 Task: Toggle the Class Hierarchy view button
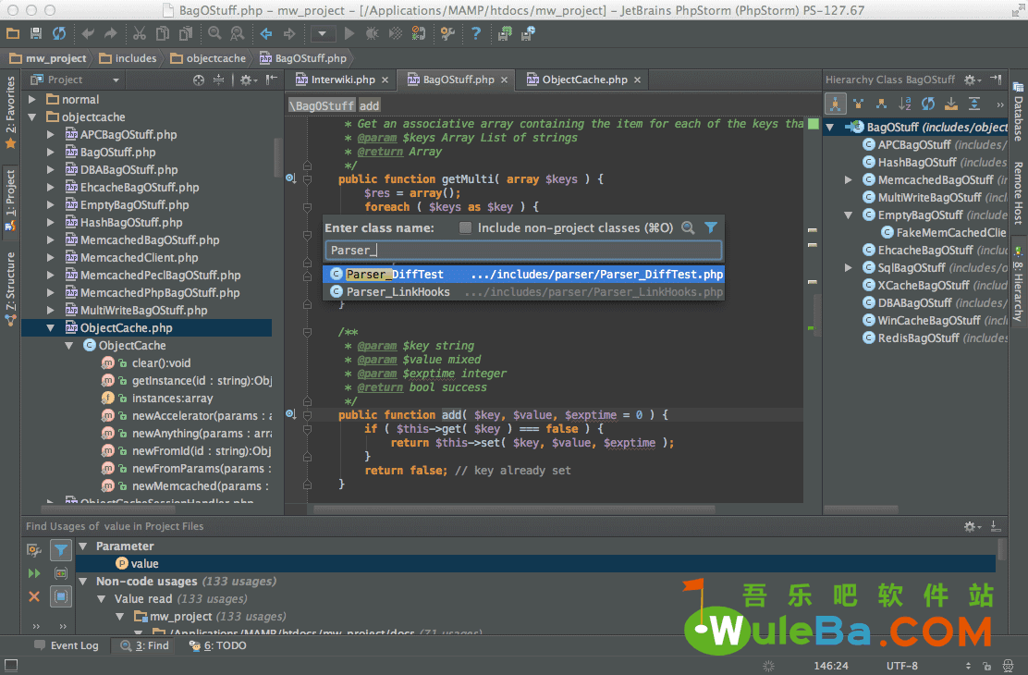tap(836, 104)
